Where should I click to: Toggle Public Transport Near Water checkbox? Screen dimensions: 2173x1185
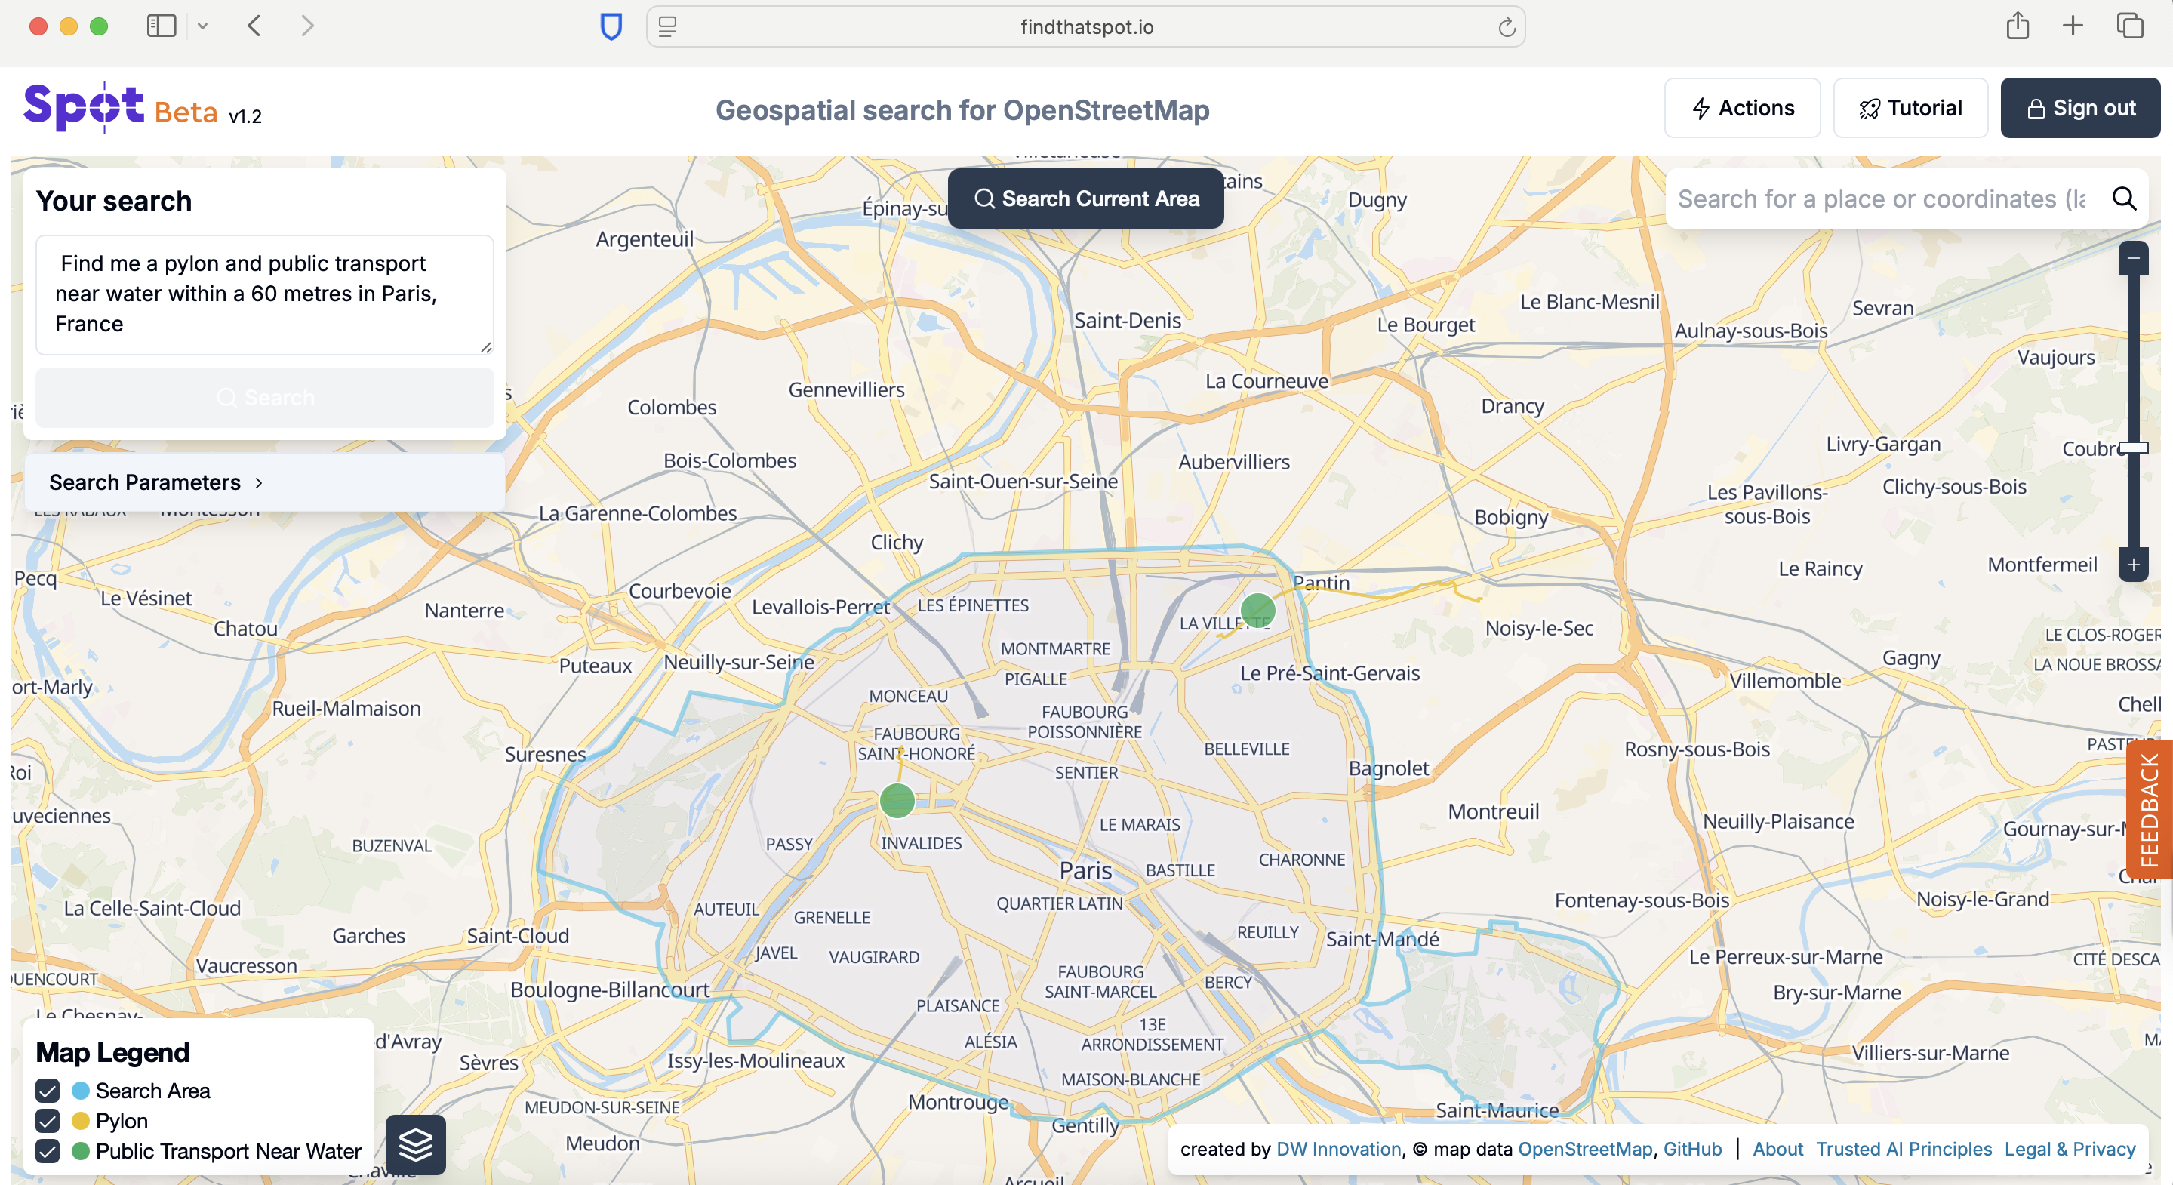click(48, 1150)
